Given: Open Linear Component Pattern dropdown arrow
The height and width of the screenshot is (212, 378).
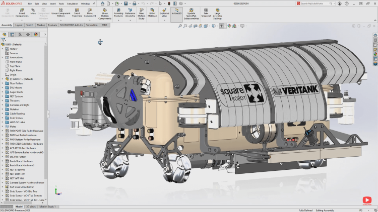Looking at the screenshot, I should point(61,20).
